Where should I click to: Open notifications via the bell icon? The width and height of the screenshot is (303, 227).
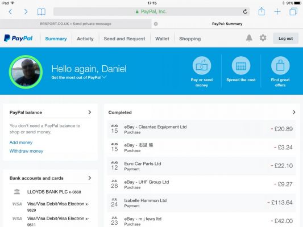249,38
